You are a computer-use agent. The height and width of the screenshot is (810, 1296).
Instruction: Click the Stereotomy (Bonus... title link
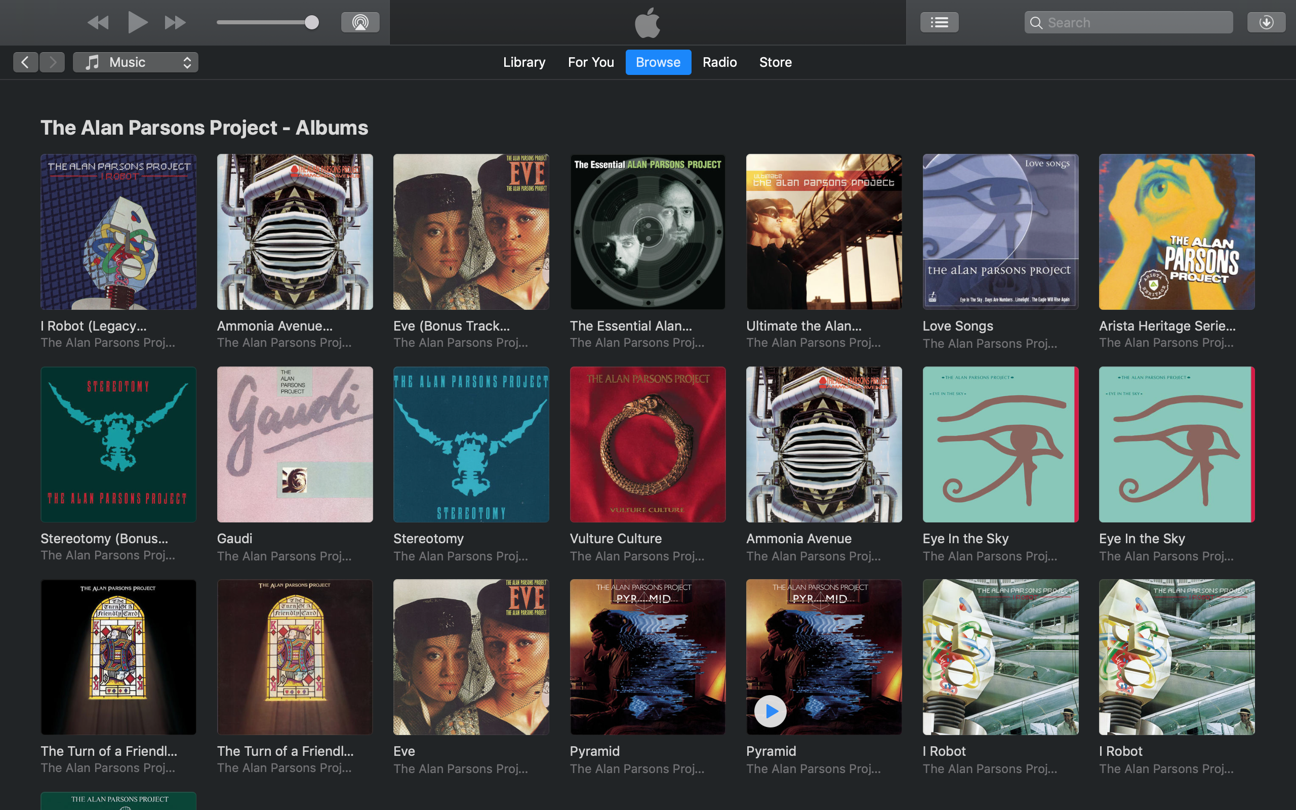pyautogui.click(x=104, y=538)
